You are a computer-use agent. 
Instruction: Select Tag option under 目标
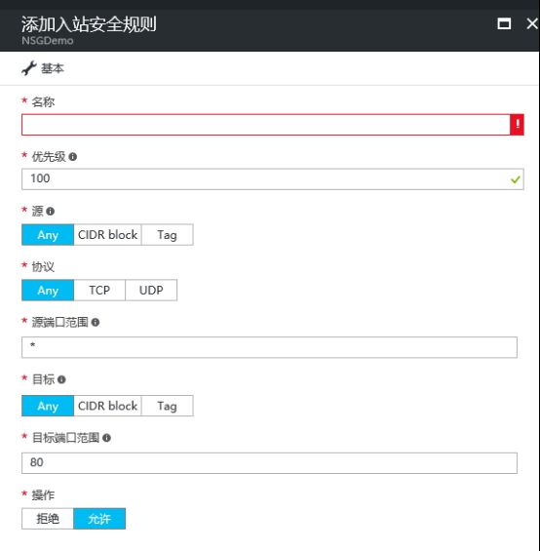click(168, 406)
